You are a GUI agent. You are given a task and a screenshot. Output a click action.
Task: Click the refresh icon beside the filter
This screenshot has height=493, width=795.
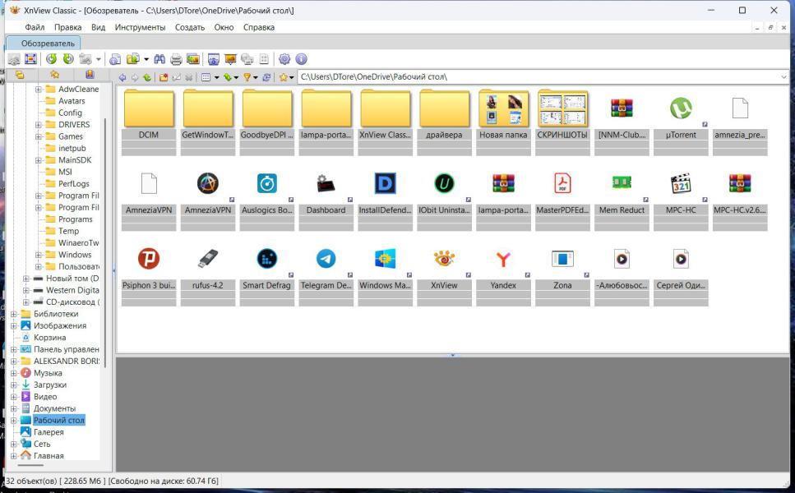266,77
